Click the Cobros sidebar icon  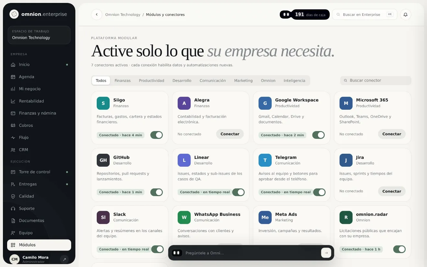(x=13, y=125)
